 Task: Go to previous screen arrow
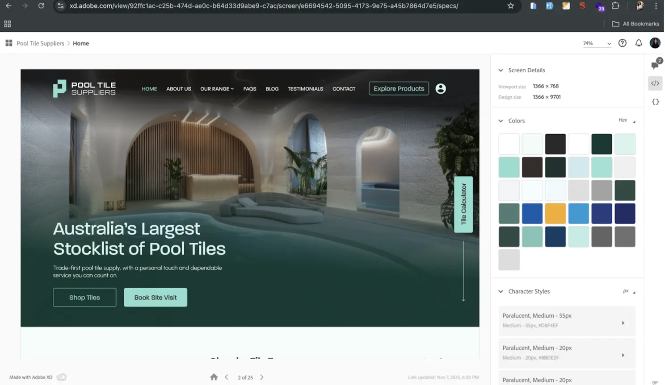(227, 377)
